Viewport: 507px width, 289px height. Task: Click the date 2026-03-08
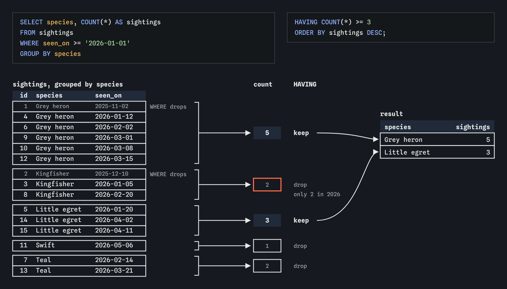[114, 148]
